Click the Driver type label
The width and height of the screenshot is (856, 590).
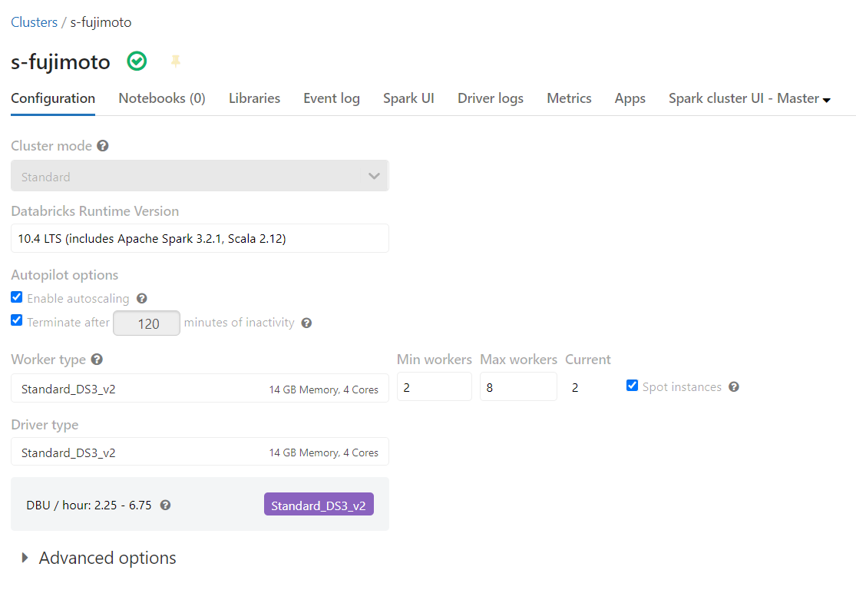point(45,425)
